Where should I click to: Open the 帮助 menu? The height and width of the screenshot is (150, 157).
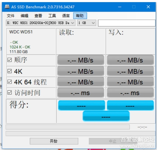point(80,16)
